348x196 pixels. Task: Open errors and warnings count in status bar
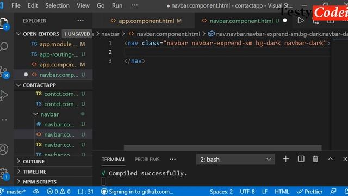(59, 192)
